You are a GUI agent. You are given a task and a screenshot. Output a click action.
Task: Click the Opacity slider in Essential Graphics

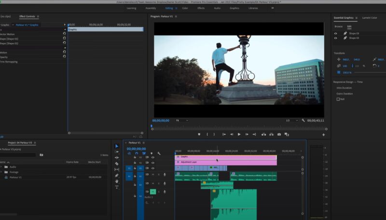369,72
